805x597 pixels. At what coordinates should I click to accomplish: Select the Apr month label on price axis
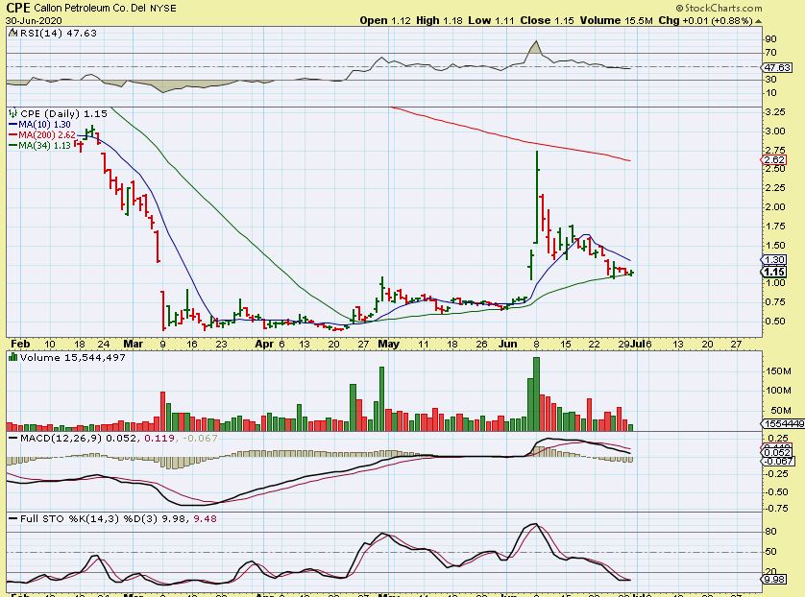265,342
